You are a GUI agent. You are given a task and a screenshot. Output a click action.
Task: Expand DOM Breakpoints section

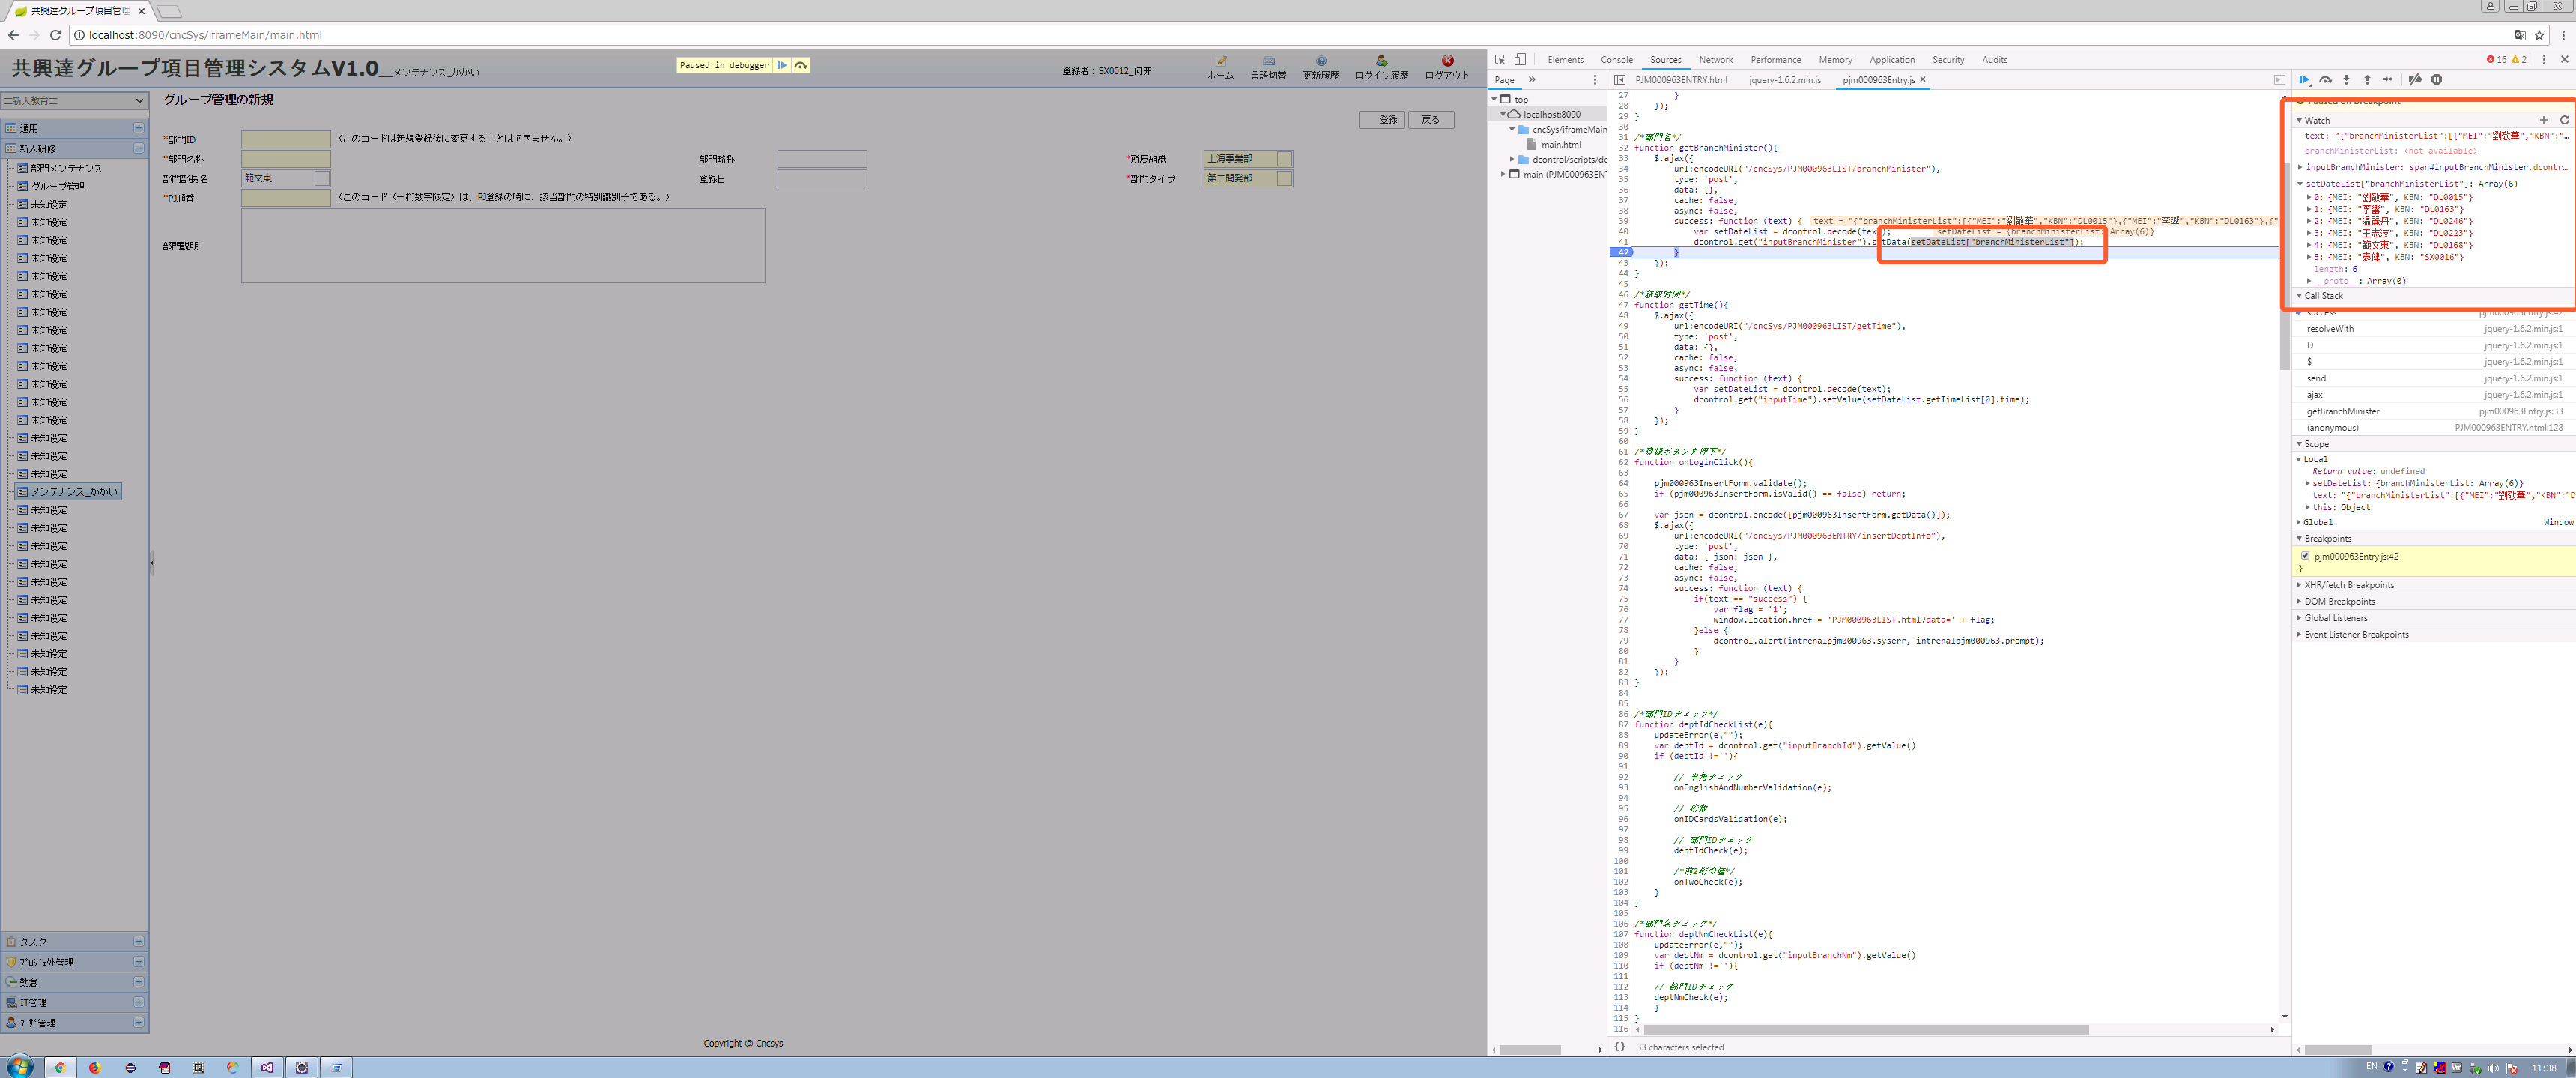(x=2299, y=601)
